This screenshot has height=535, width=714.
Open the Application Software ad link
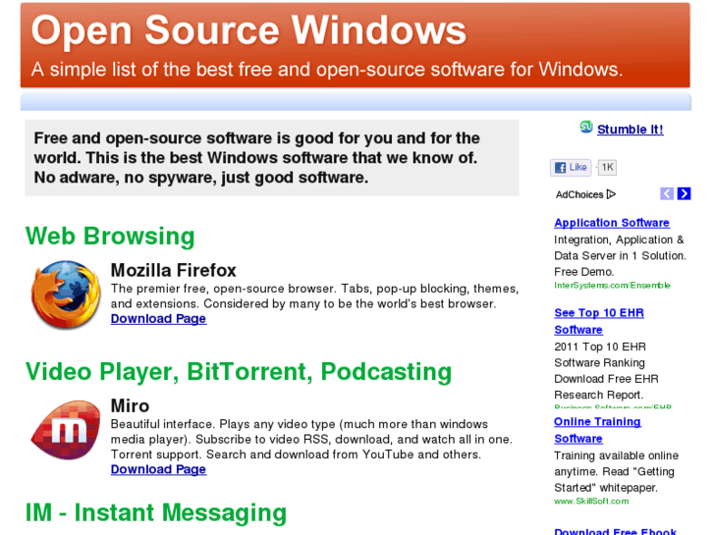tap(612, 223)
